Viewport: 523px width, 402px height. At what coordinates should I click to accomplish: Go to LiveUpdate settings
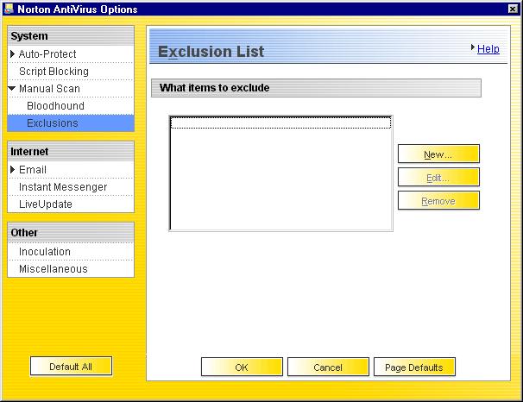coord(46,204)
